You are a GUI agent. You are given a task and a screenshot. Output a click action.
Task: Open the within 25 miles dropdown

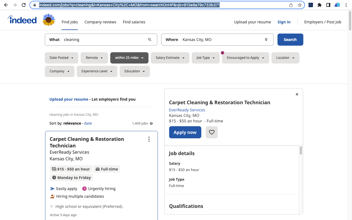pos(129,58)
